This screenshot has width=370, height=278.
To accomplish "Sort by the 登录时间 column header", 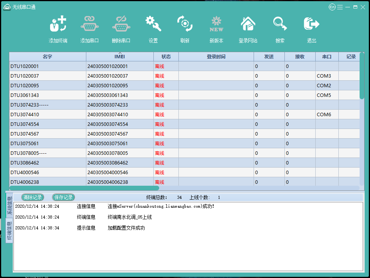I will coord(216,57).
